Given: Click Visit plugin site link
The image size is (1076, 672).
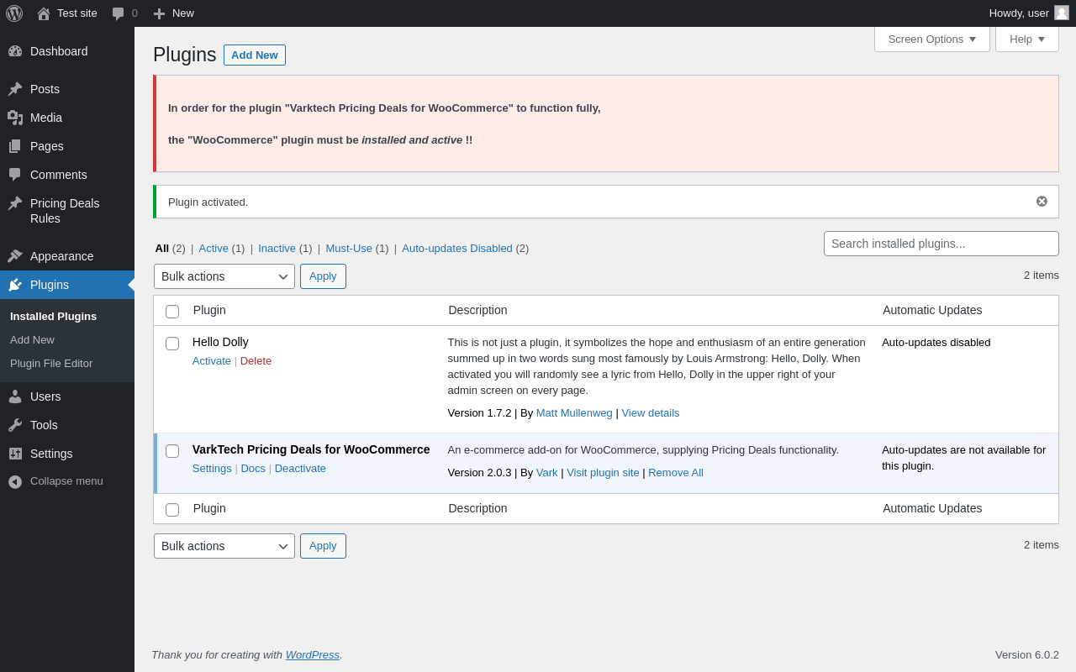Looking at the screenshot, I should (x=603, y=473).
